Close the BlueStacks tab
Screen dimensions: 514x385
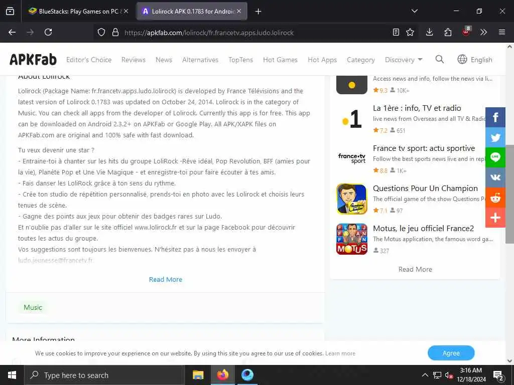click(126, 11)
